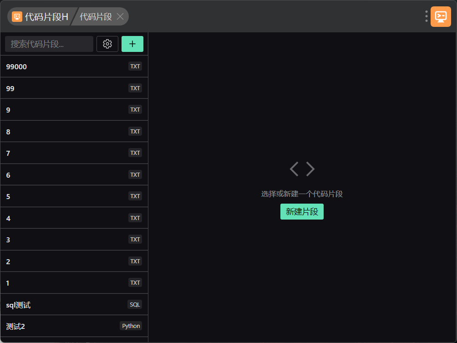
Task: Click the TXT tag on the 99000 row
Action: point(135,66)
